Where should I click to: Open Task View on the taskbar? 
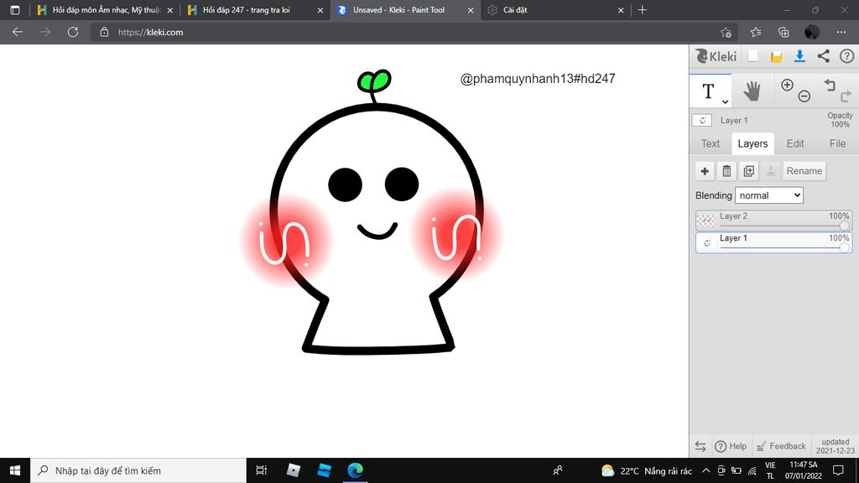coord(262,470)
